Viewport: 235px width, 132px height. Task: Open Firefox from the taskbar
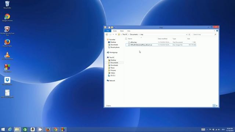(48, 129)
